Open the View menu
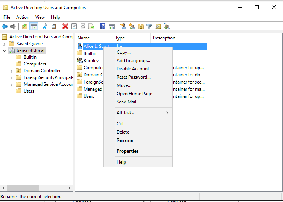 40,17
